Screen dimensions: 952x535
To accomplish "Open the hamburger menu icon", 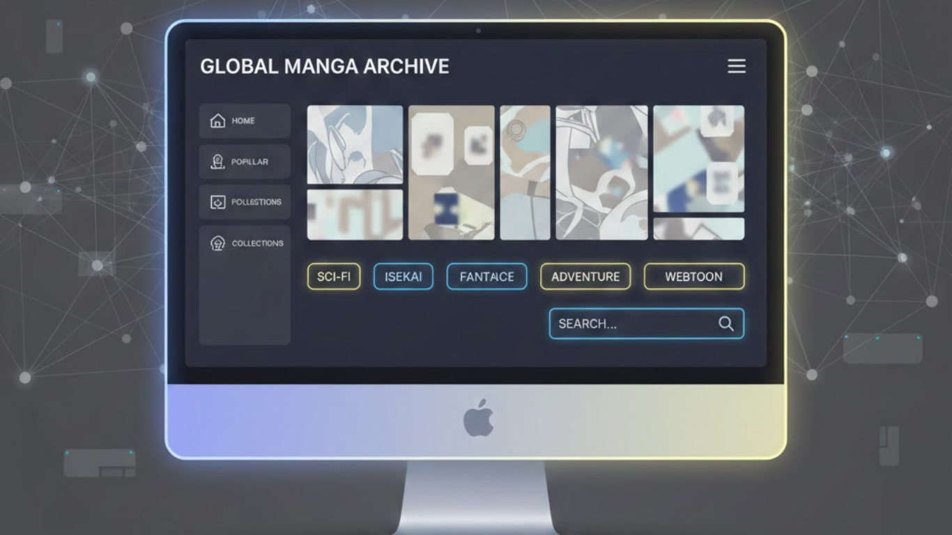I will tap(737, 66).
